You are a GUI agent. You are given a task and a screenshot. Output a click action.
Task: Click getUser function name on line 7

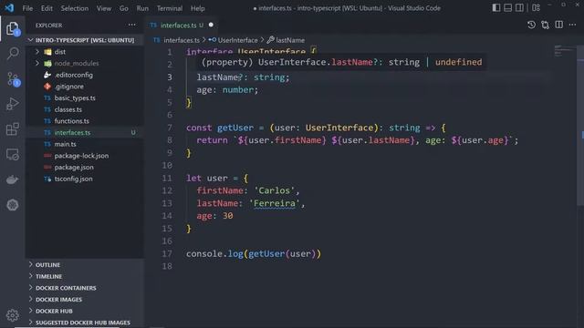[235, 128]
